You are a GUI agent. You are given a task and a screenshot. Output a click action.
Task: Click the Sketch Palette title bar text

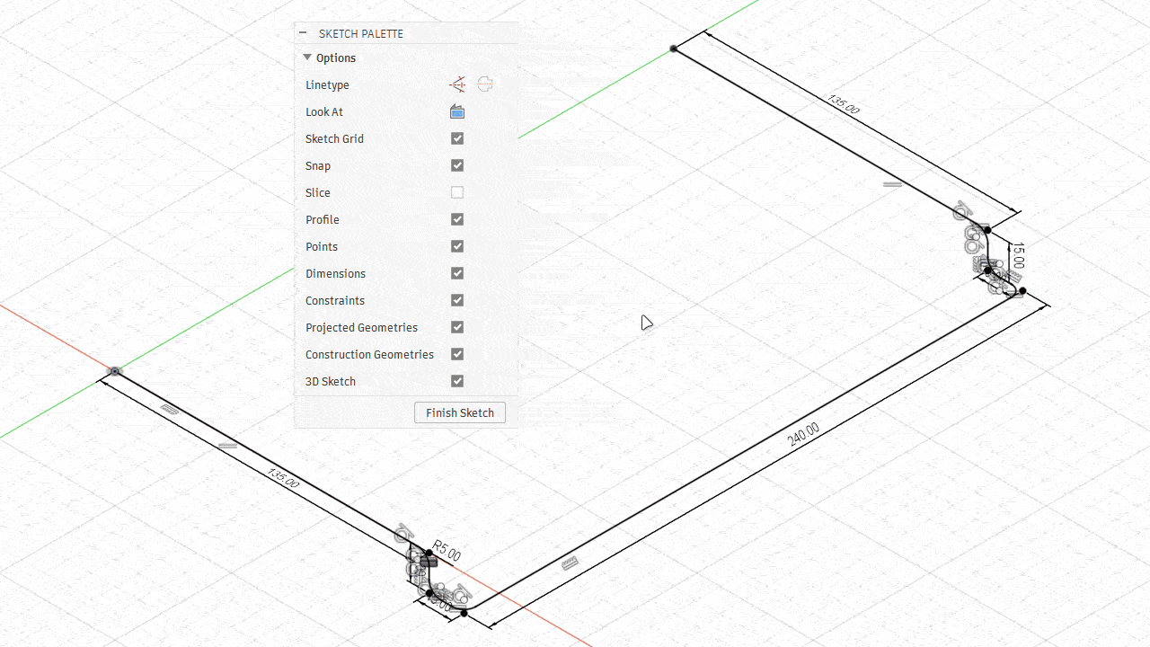(361, 33)
